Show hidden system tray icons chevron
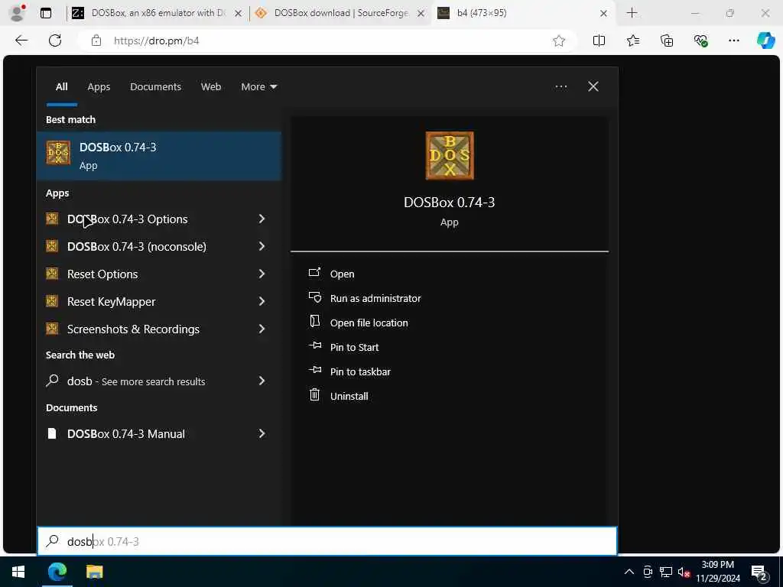The height and width of the screenshot is (587, 783). tap(629, 572)
